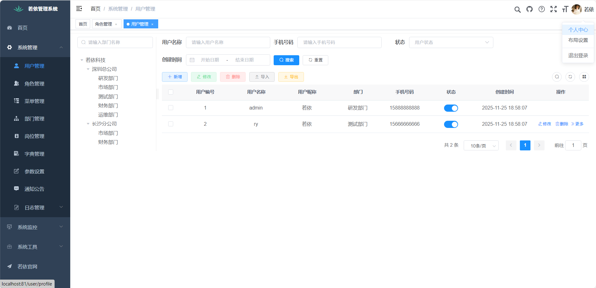The width and height of the screenshot is (596, 288).
Task: Hide the search form using round search icon
Action: pyautogui.click(x=557, y=77)
